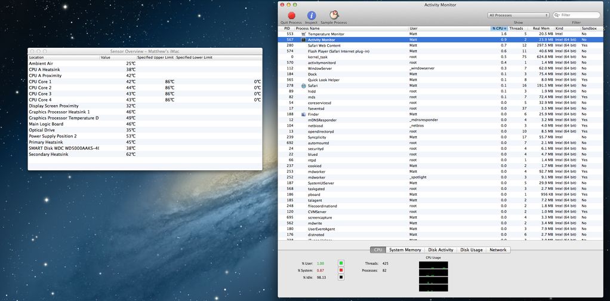Screen dimensions: 610x301
Task: Open the Inspect info icon
Action: pyautogui.click(x=312, y=16)
